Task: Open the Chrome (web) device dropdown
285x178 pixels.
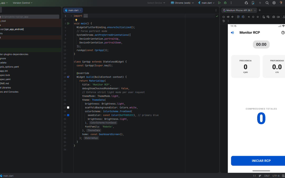Action: click(182, 3)
